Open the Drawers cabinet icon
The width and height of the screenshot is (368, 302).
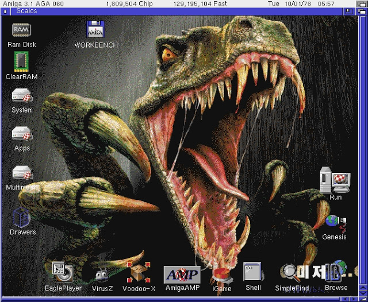click(21, 218)
